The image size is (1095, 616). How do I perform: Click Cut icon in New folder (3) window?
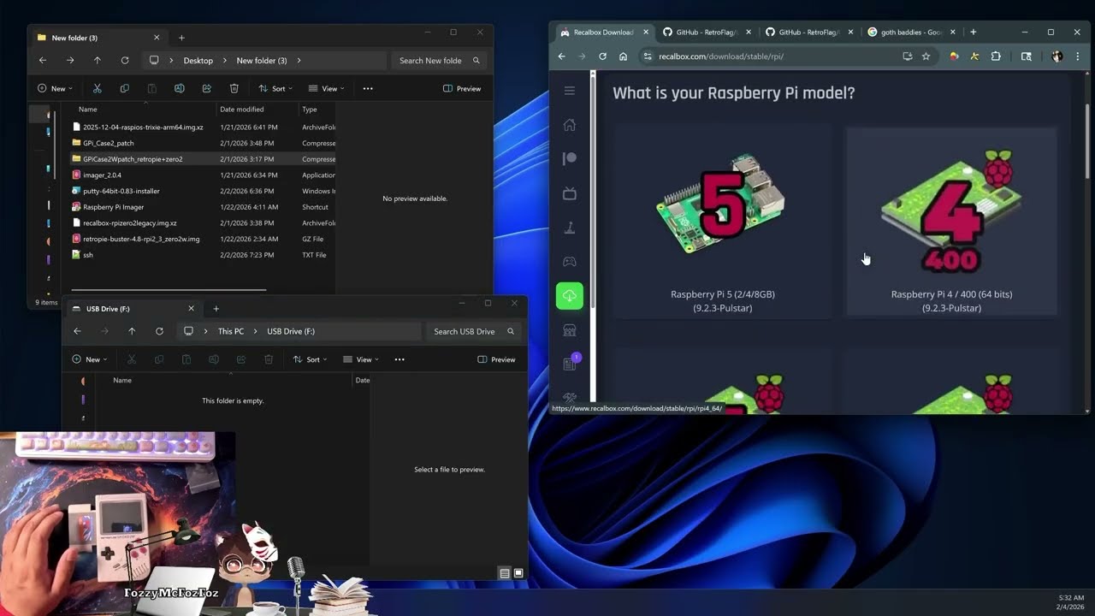tap(98, 88)
